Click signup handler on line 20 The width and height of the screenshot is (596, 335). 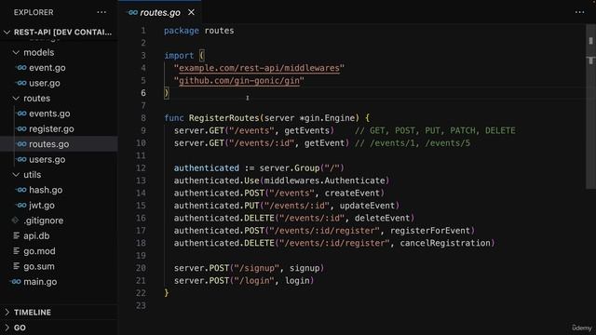305,268
